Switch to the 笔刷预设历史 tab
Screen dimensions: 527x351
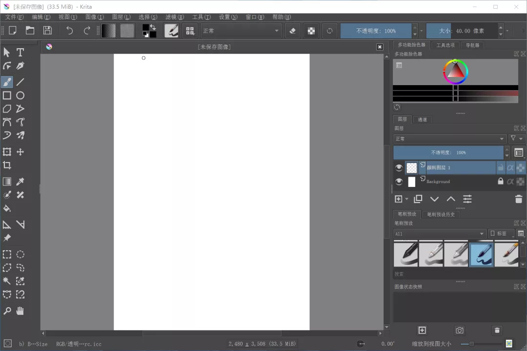(441, 214)
